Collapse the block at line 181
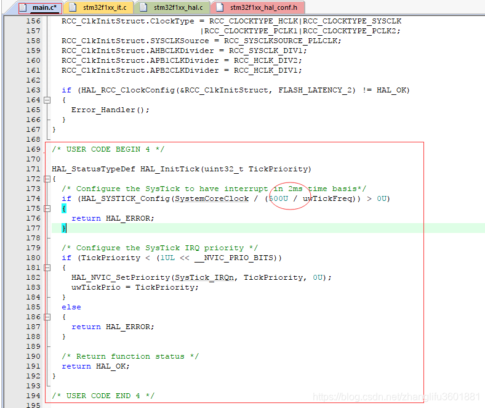This screenshot has width=485, height=408. (x=47, y=267)
